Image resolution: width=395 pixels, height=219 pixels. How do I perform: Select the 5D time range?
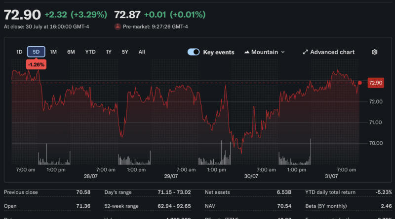tap(36, 52)
